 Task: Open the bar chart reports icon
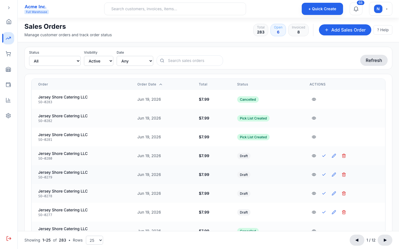coord(9,100)
